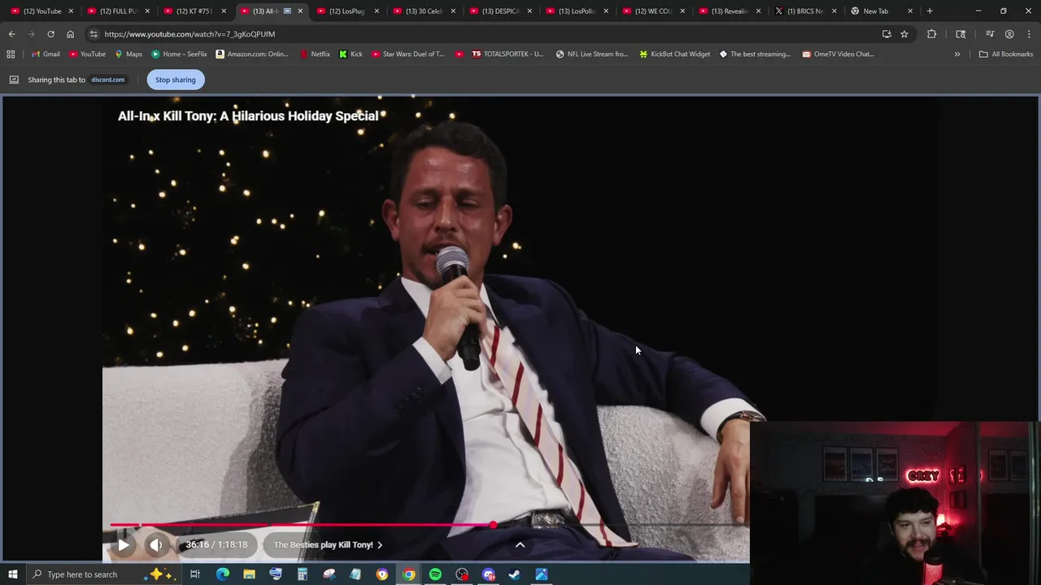Open Discord from taskbar
The height and width of the screenshot is (585, 1041).
[488, 574]
